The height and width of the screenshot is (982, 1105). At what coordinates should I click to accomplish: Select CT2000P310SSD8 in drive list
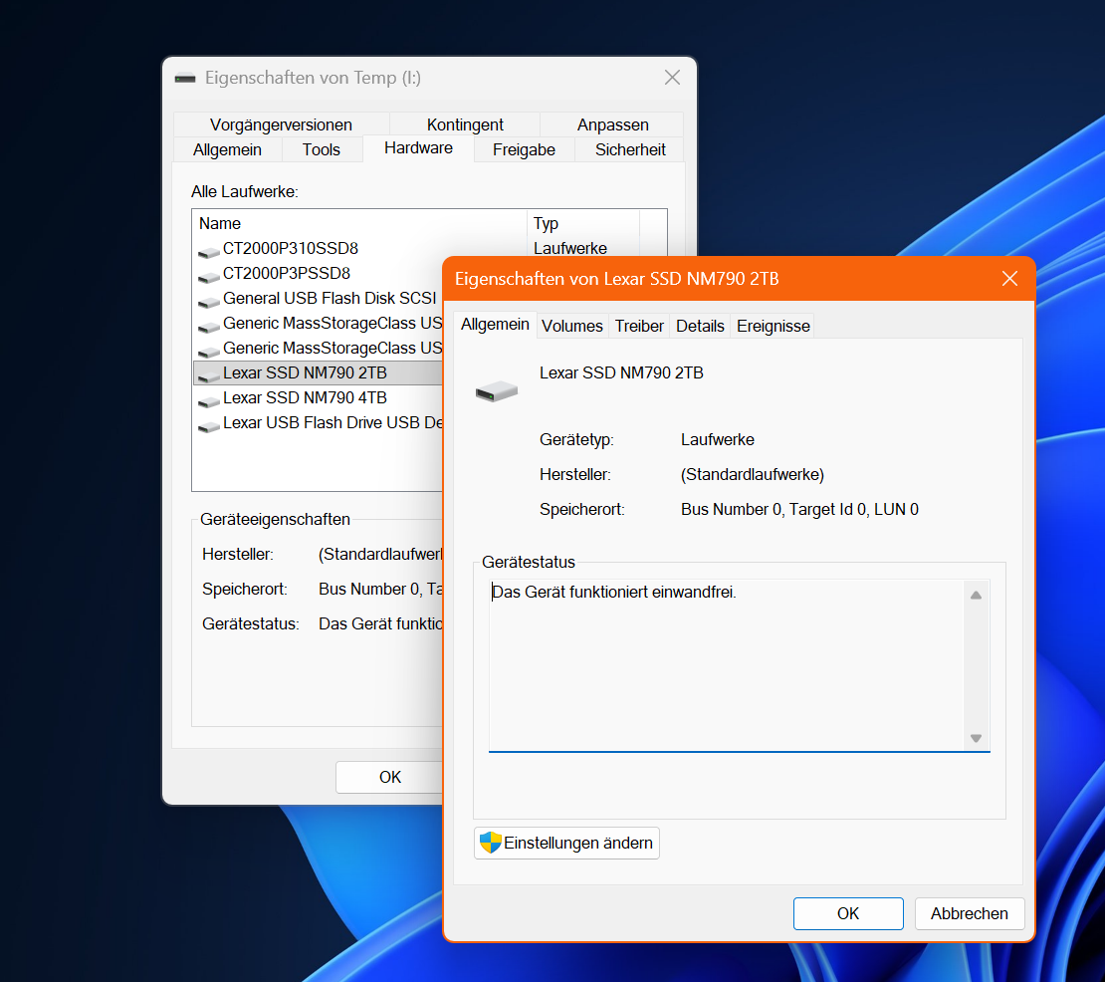tap(291, 248)
